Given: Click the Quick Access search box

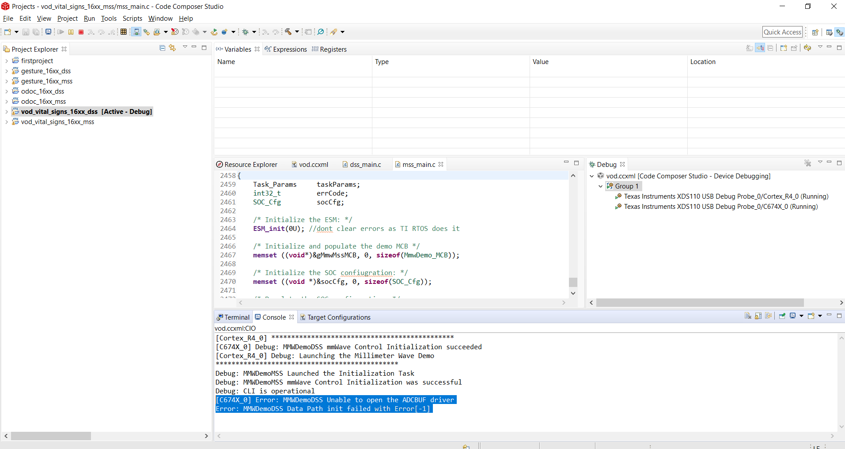Looking at the screenshot, I should [x=782, y=32].
